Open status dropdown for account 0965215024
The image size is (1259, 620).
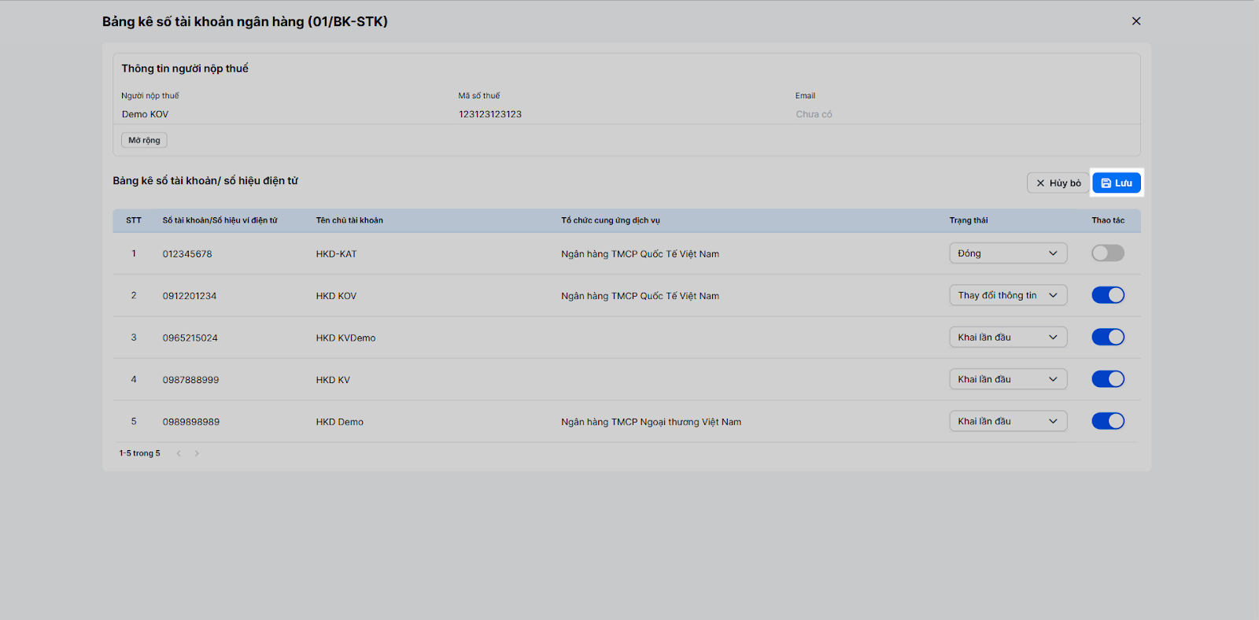(x=1008, y=337)
